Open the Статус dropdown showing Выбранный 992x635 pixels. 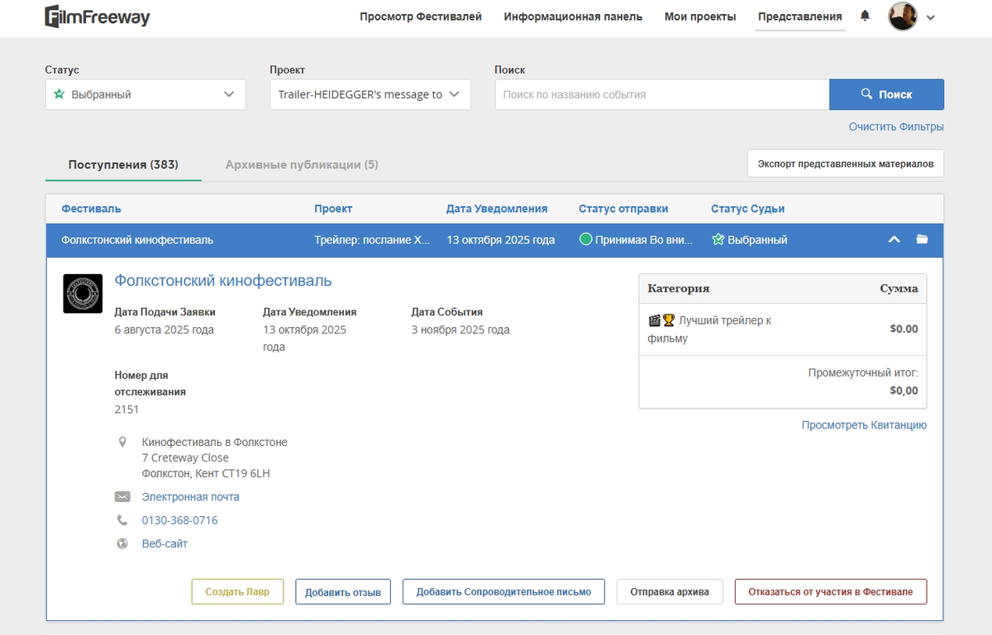145,94
